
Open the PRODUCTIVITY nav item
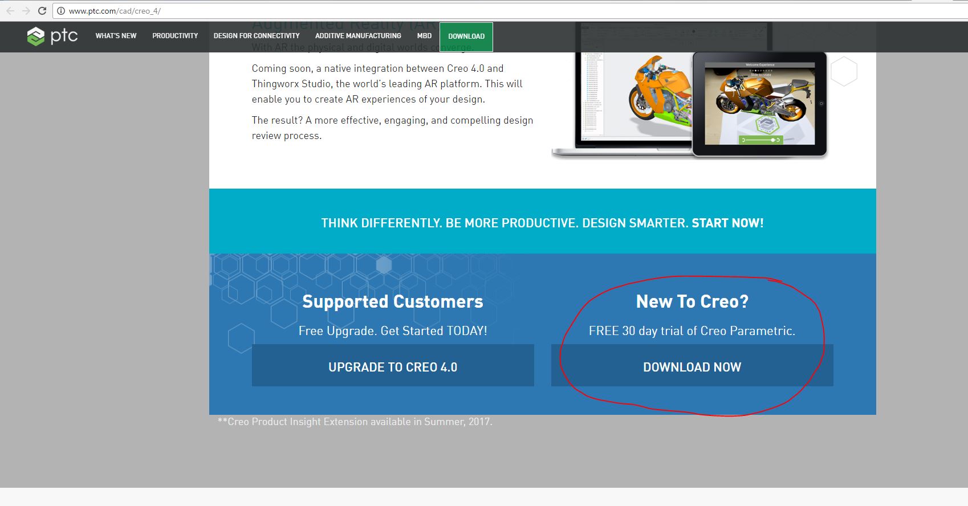(x=175, y=36)
